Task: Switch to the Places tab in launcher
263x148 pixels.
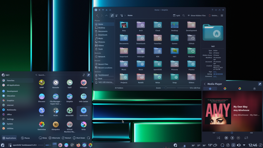Action: pyautogui.click(x=25, y=138)
